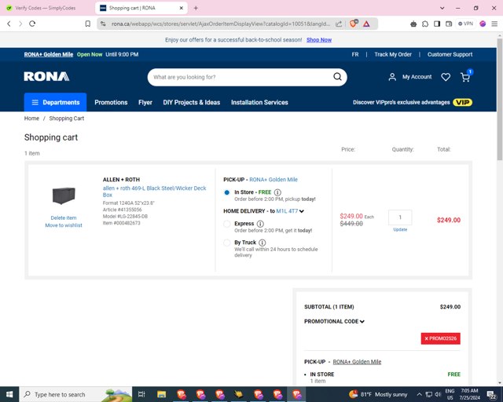503x402 pixels.
Task: Click the VPN button
Action: click(465, 24)
